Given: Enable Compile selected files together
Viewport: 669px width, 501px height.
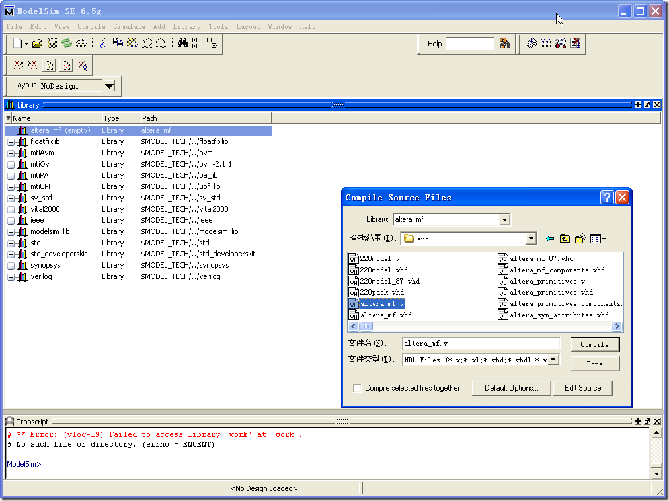Looking at the screenshot, I should pyautogui.click(x=358, y=388).
